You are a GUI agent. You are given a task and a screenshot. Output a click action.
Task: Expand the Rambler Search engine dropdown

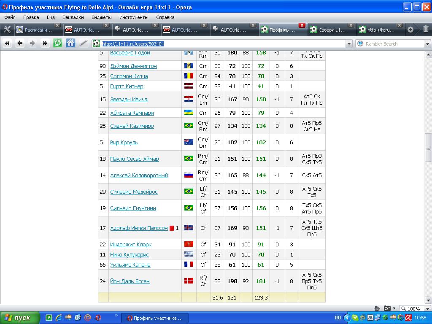[427, 44]
